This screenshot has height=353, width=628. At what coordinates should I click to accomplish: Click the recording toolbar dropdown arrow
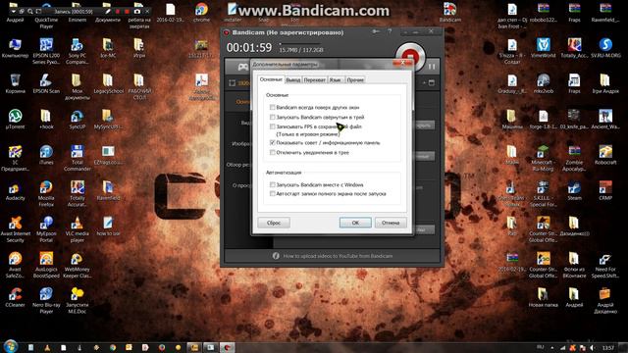(x=13, y=12)
